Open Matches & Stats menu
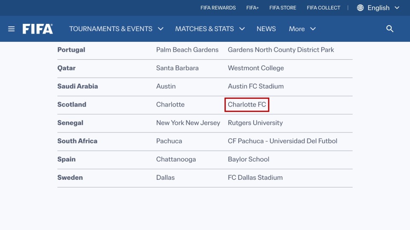The width and height of the screenshot is (410, 230). (205, 29)
